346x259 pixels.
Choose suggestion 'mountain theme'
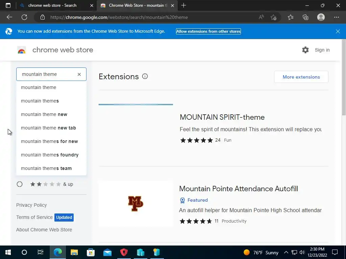tap(51, 87)
